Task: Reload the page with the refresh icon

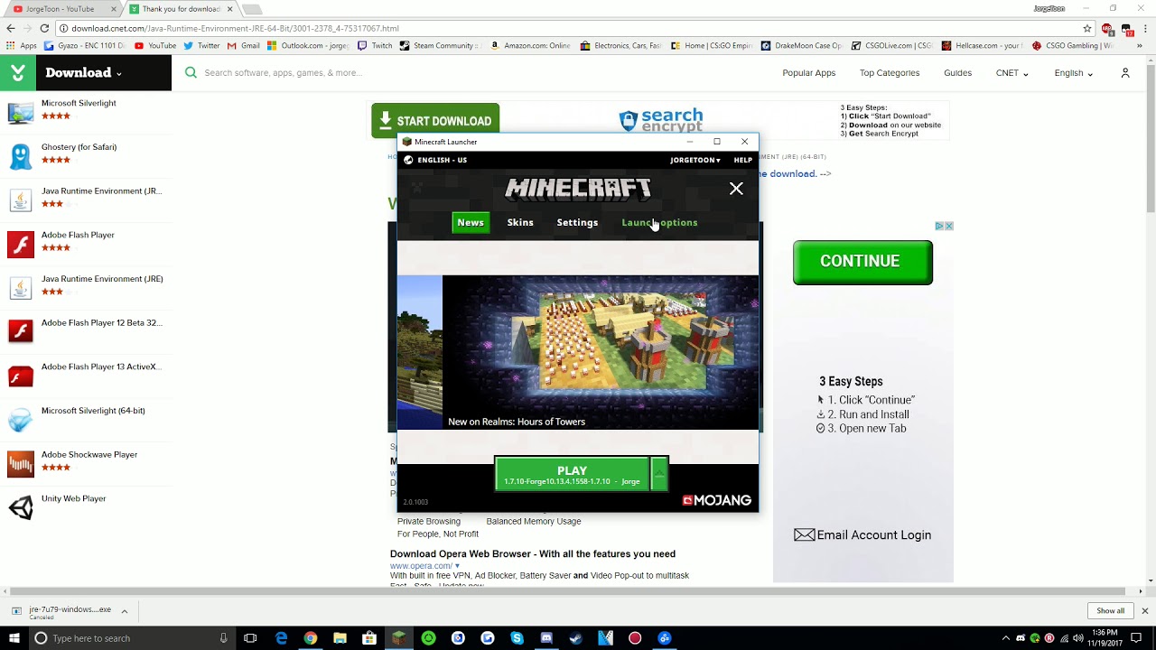Action: (44, 28)
